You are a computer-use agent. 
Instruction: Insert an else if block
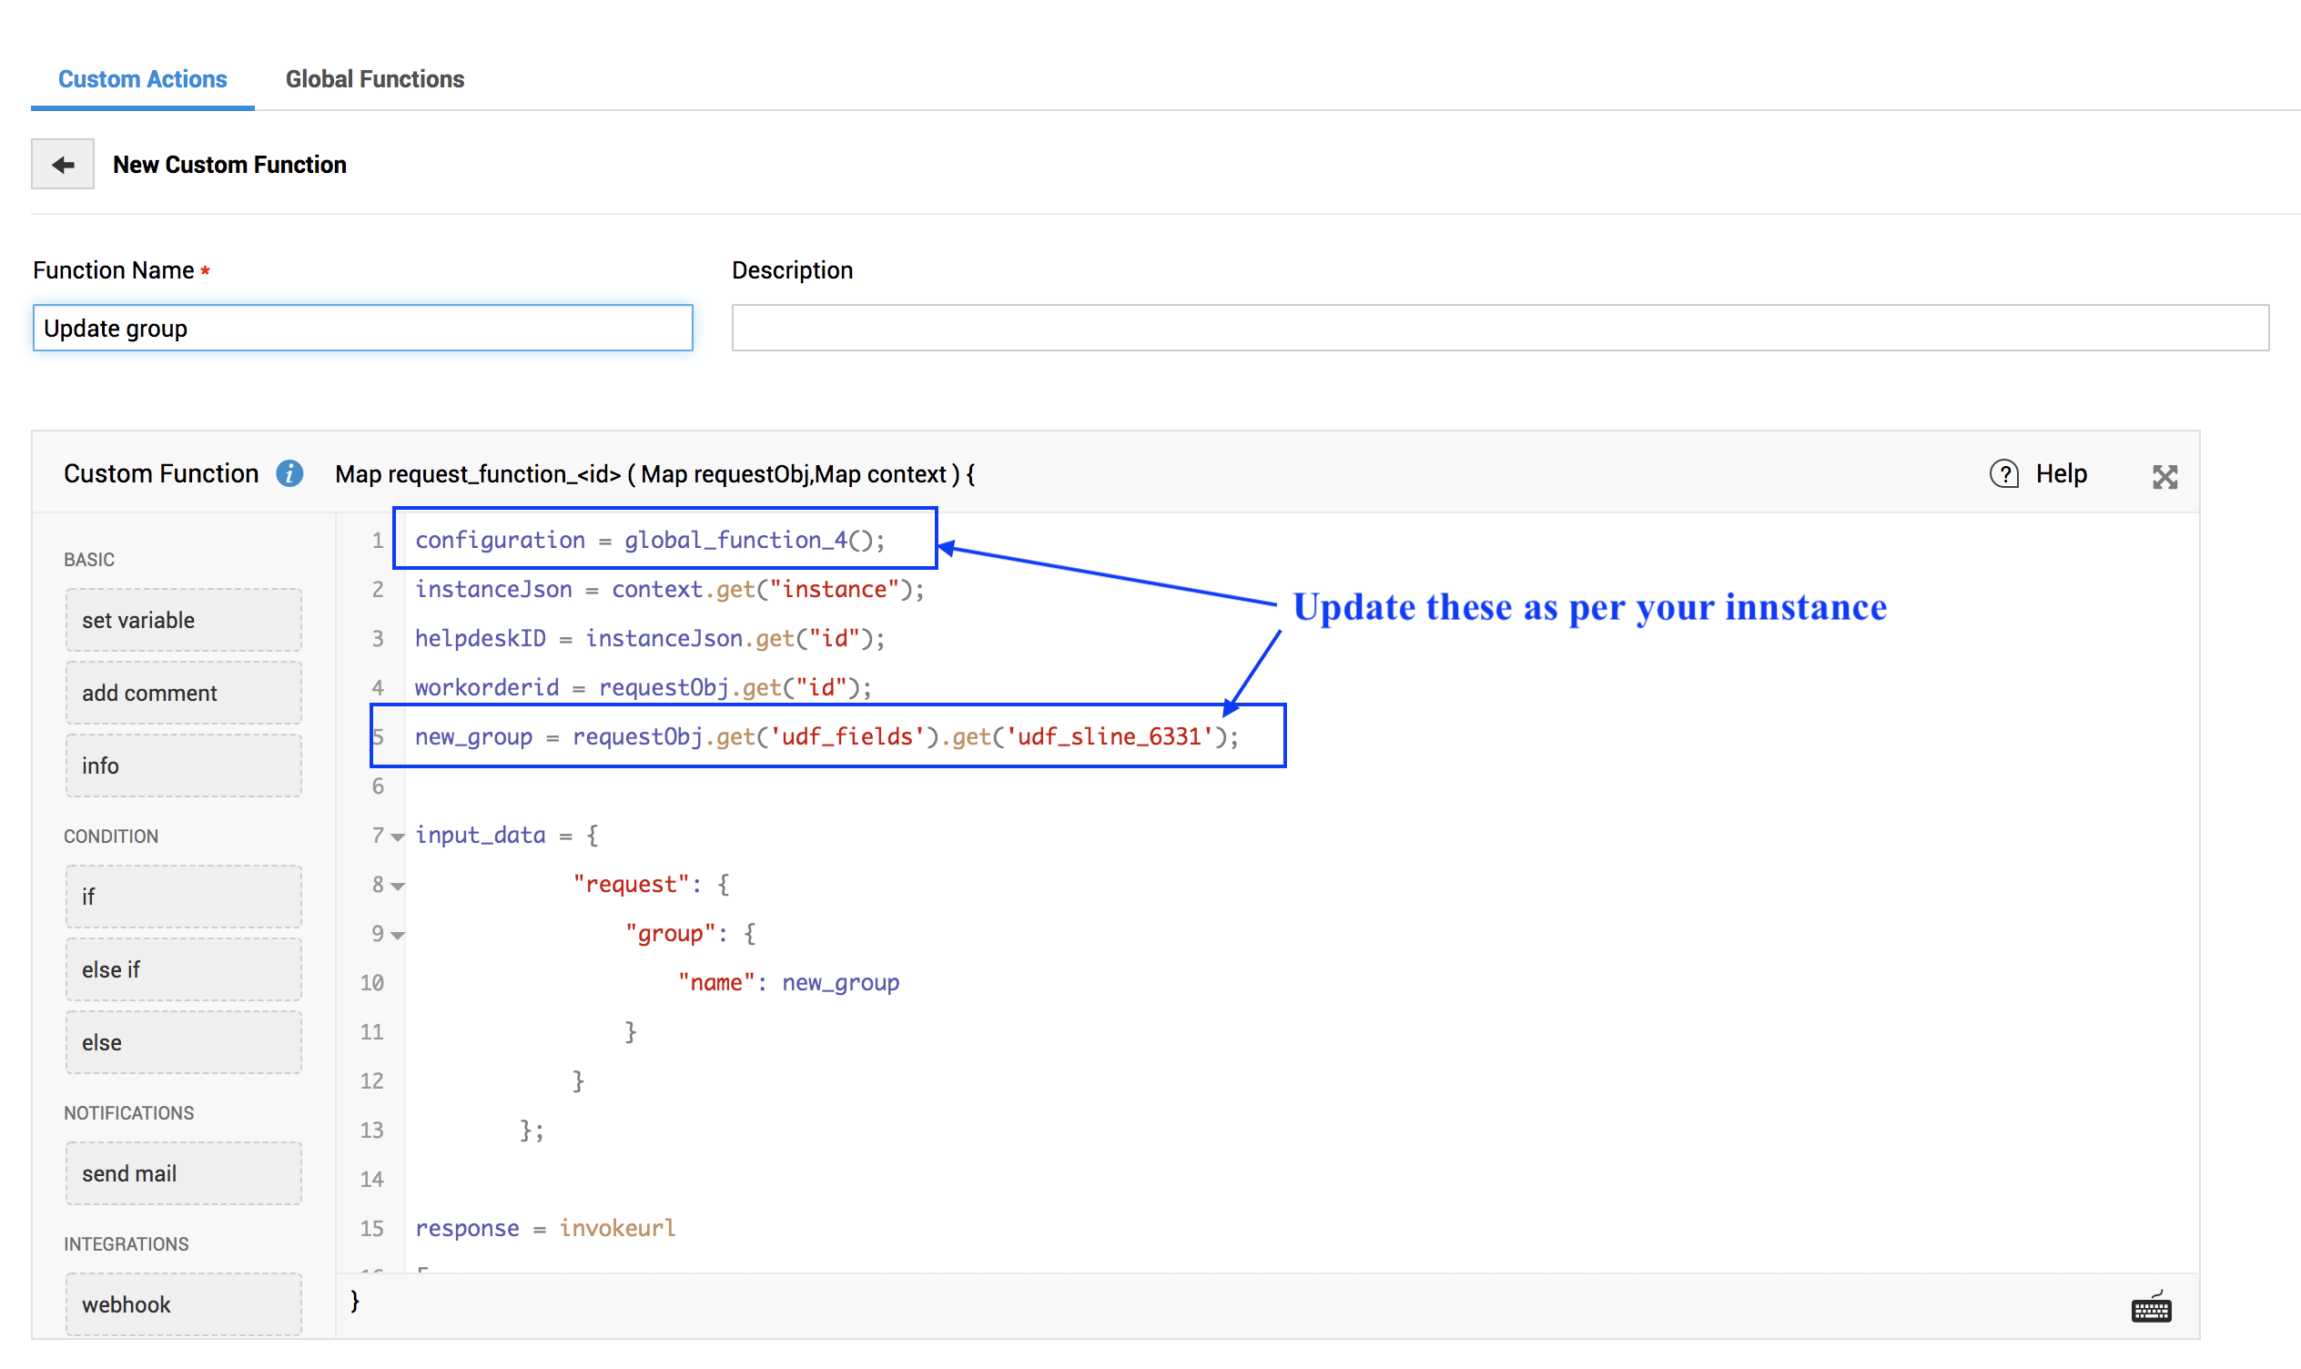[183, 969]
